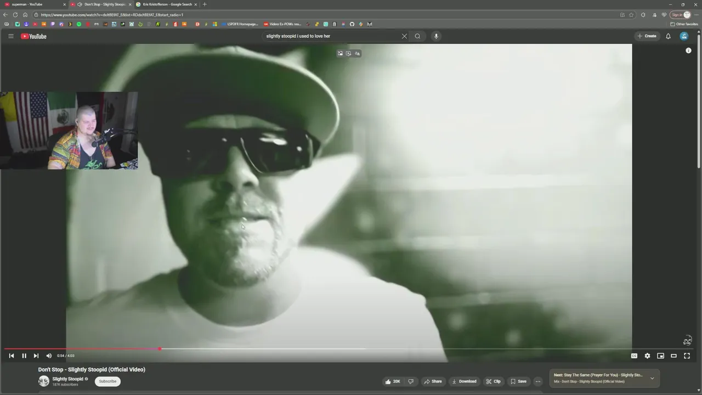Open the YouTube account avatar menu
The width and height of the screenshot is (702, 395).
[684, 36]
